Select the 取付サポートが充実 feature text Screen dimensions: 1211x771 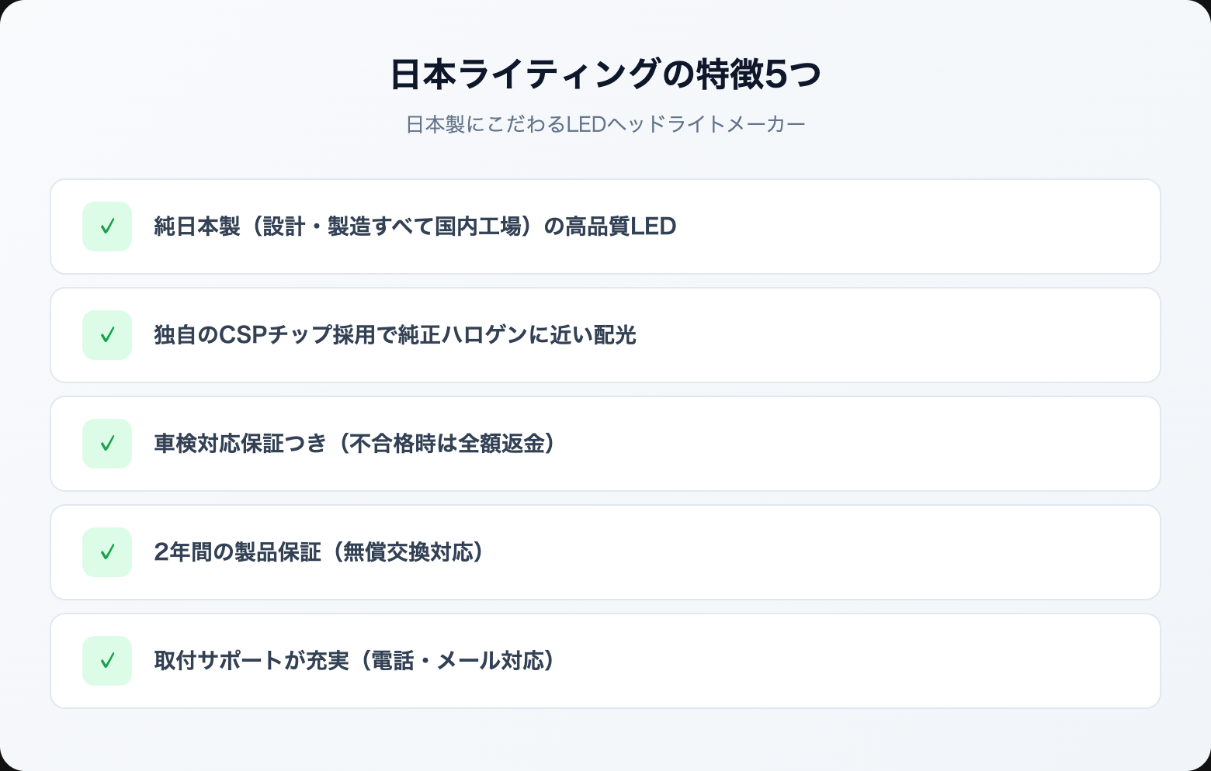pyautogui.click(x=252, y=661)
